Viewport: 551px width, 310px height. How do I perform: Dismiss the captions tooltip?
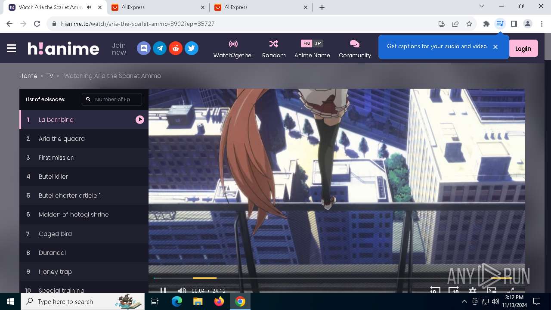[x=495, y=46]
